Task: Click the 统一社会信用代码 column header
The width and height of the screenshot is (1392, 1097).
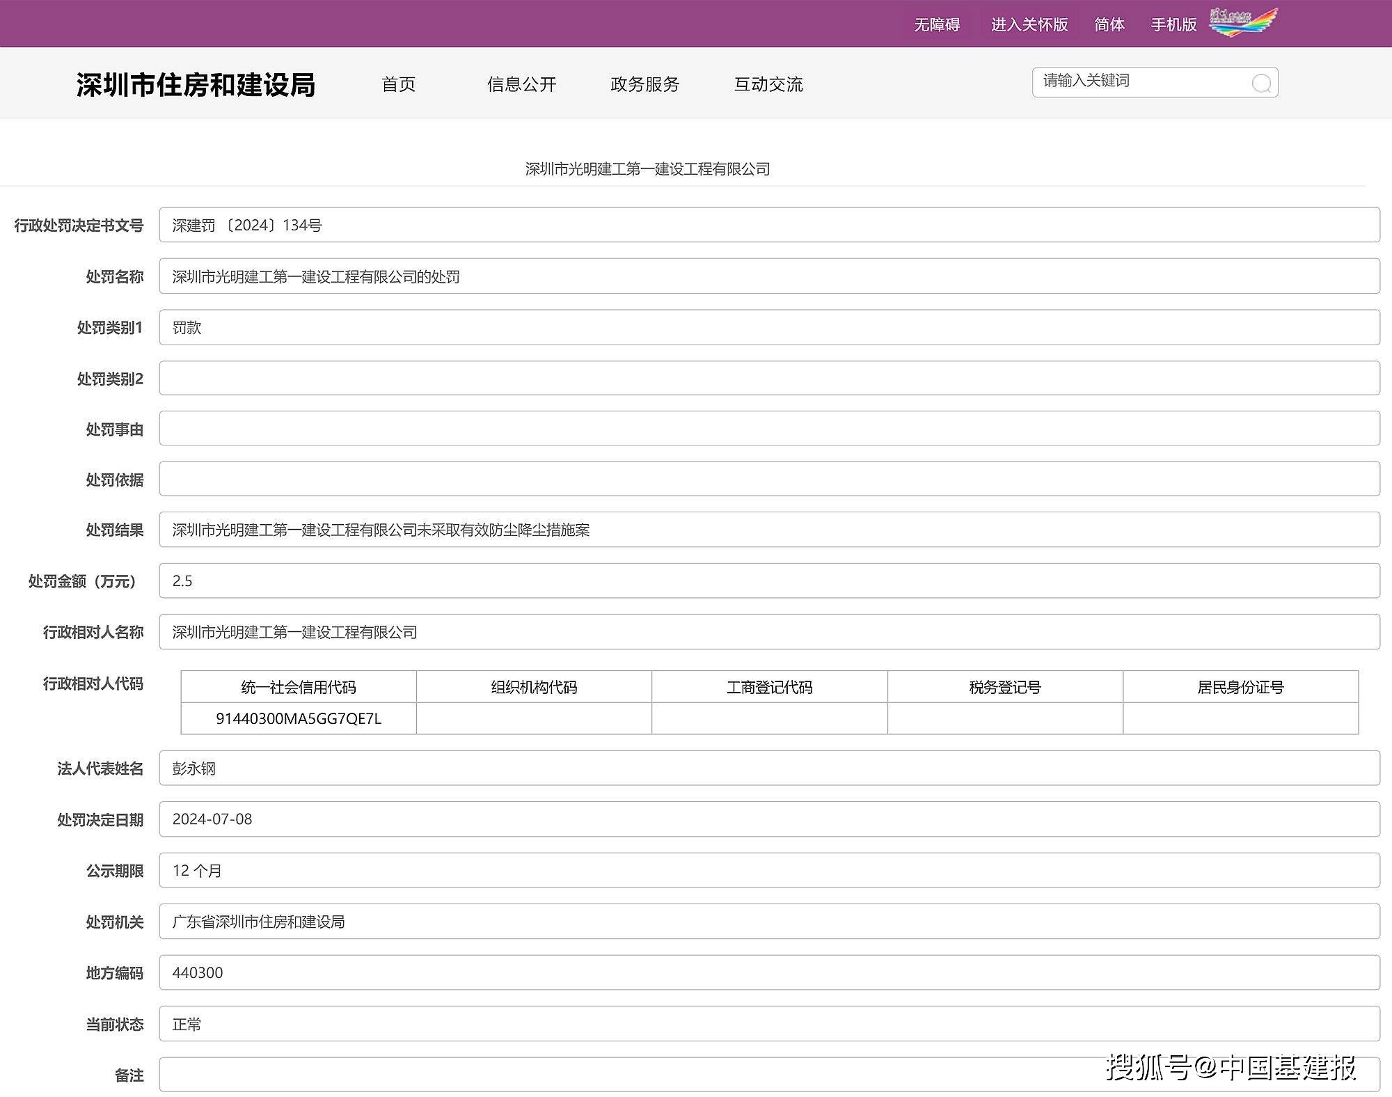Action: tap(299, 687)
